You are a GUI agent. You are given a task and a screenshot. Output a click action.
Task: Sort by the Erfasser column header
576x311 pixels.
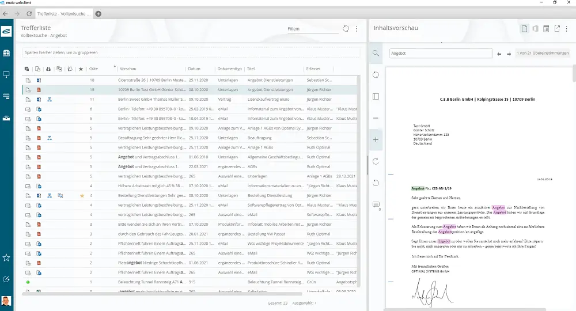[x=313, y=69]
